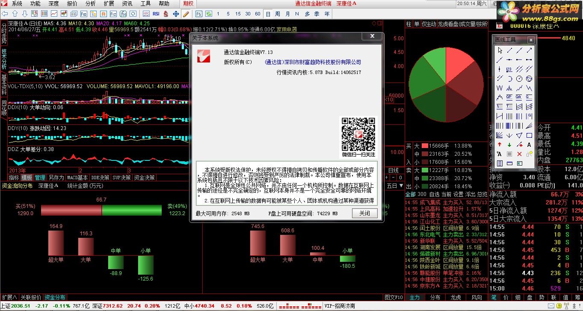Viewport: 583px width, 311px height.
Task: Expand the 扩展∧ panel
Action: [x=9, y=297]
